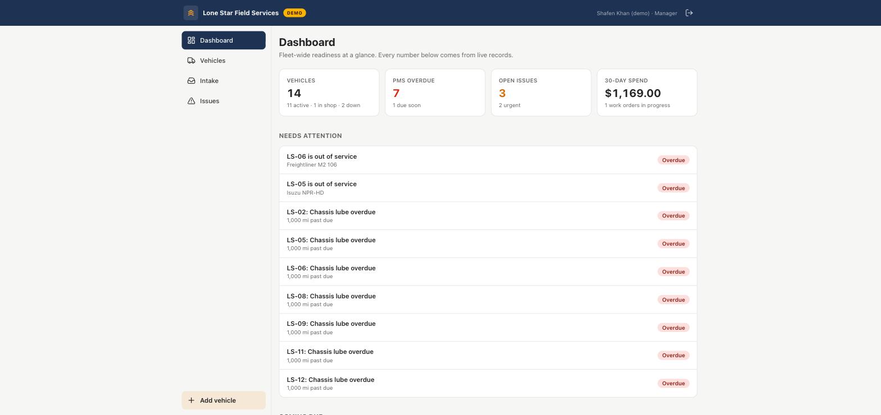Image resolution: width=881 pixels, height=415 pixels.
Task: Click the Dashboard grid icon in the sidebar
Action: 191,40
